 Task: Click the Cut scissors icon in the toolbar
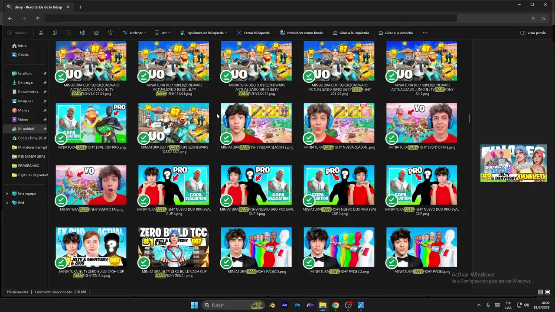pyautogui.click(x=41, y=33)
